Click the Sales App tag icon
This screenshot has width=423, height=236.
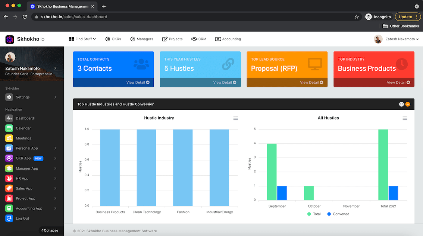(x=9, y=188)
